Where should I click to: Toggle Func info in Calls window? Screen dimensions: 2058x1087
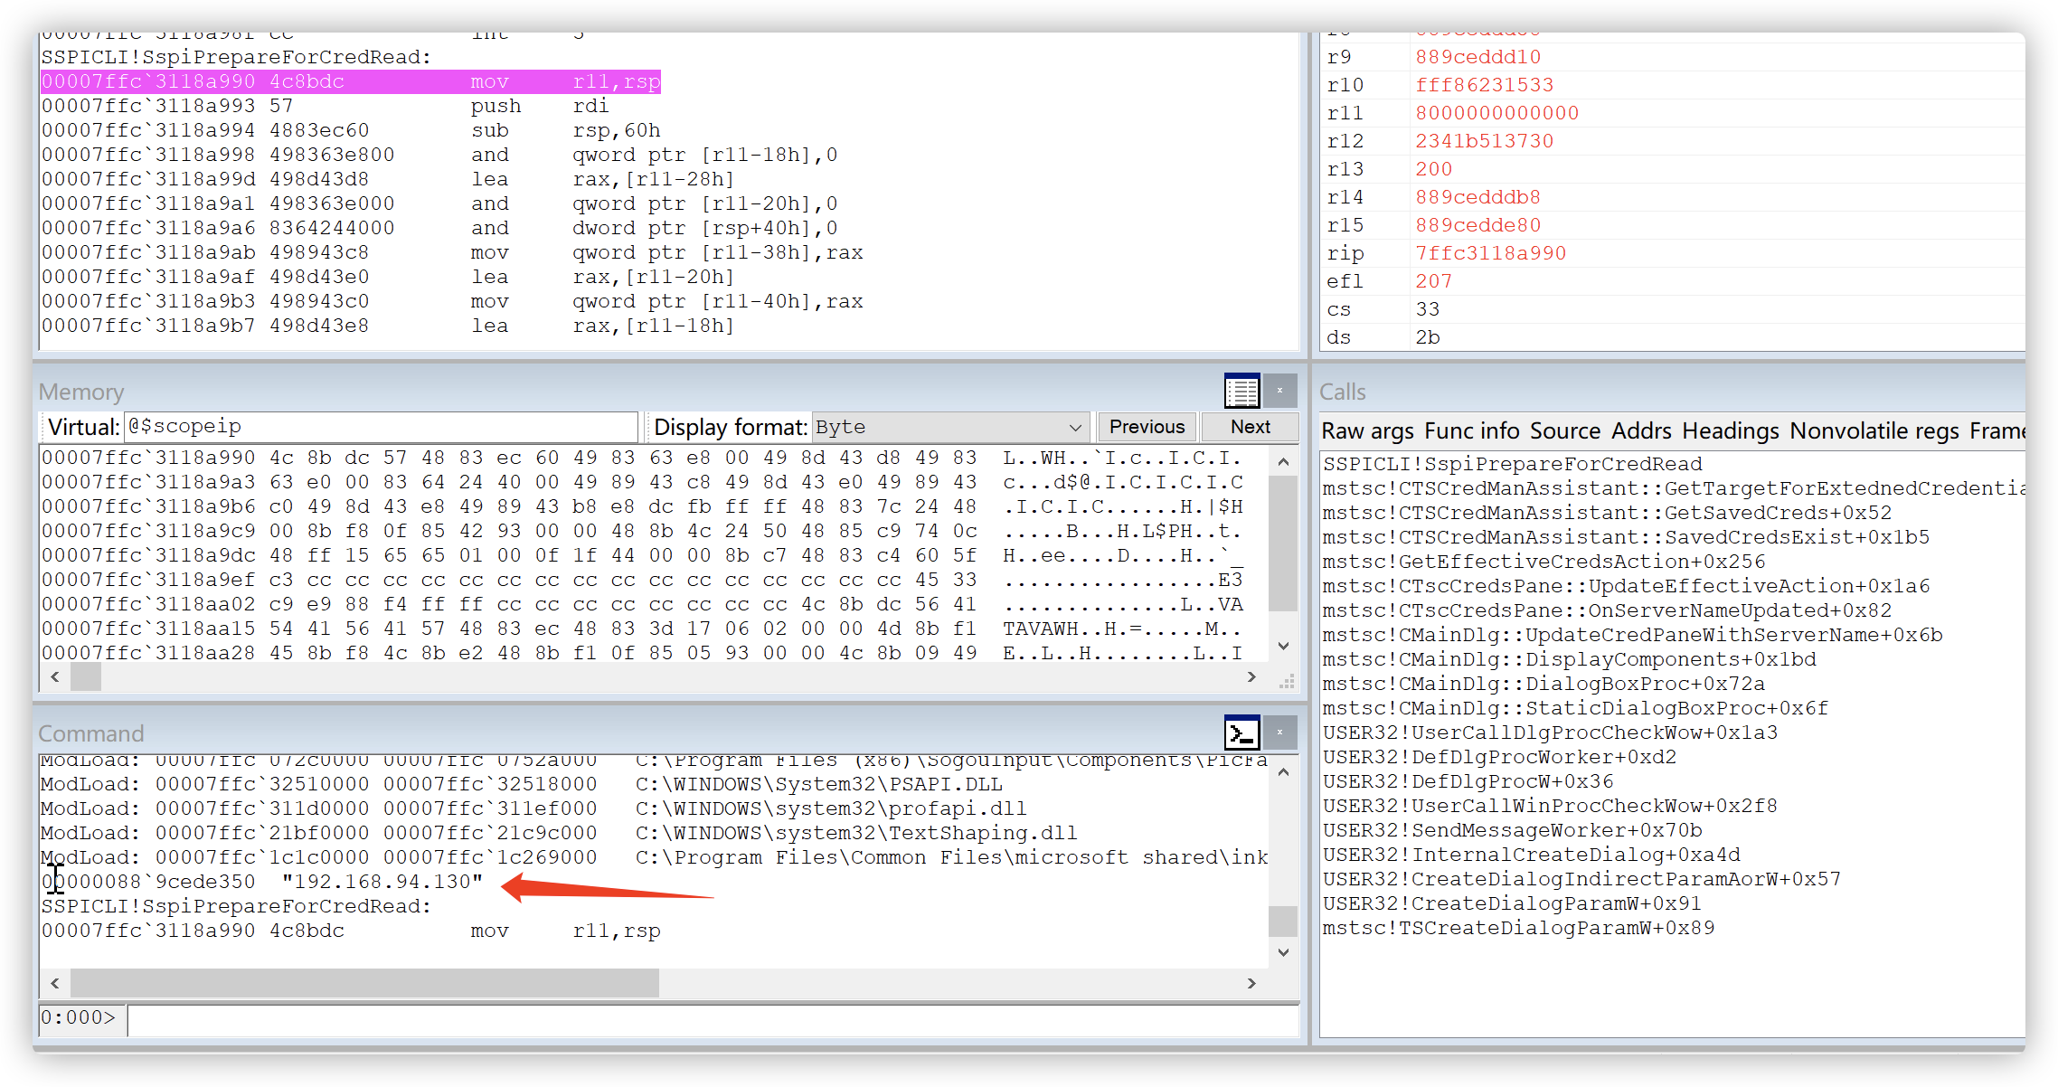[1471, 431]
